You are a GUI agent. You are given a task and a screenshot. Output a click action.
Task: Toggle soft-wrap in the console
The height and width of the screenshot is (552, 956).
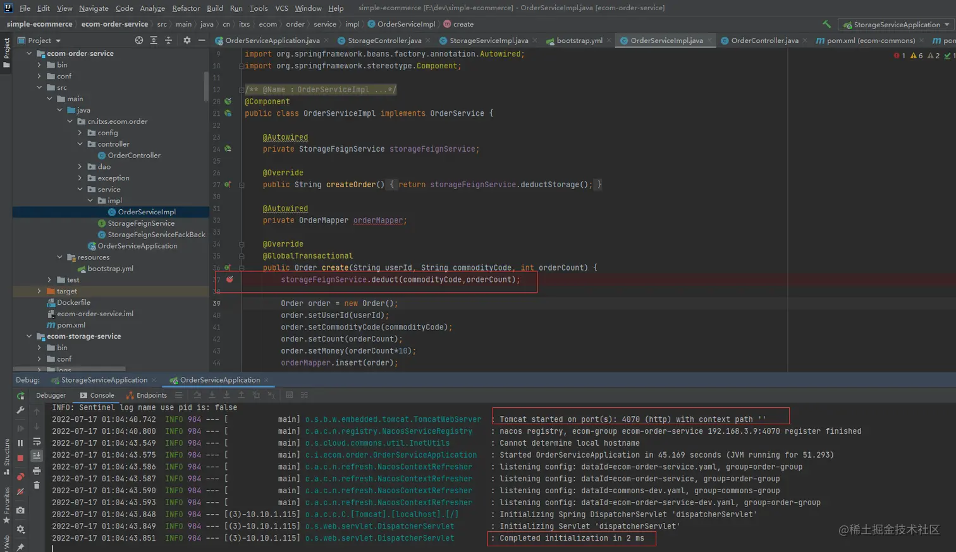pos(37,441)
